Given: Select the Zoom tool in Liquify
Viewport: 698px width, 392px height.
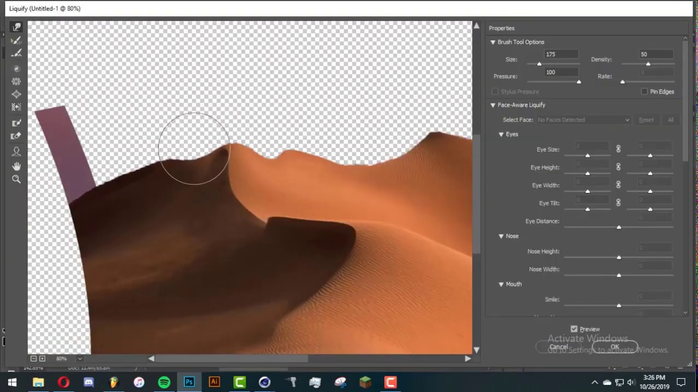Looking at the screenshot, I should point(16,179).
